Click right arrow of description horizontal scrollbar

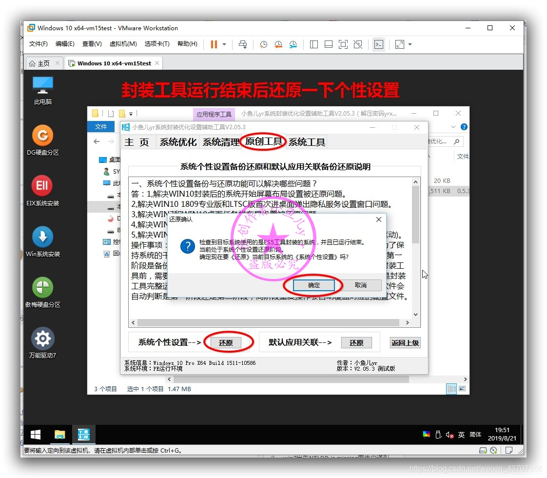[407, 323]
